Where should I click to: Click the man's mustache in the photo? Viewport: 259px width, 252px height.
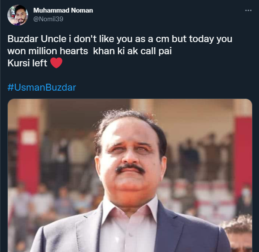pos(130,168)
